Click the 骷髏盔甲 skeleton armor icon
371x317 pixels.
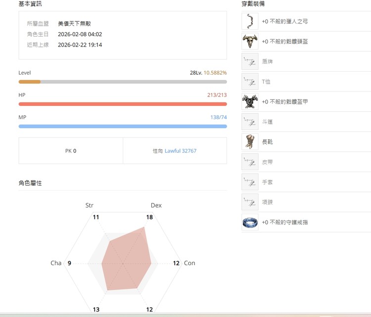250,102
